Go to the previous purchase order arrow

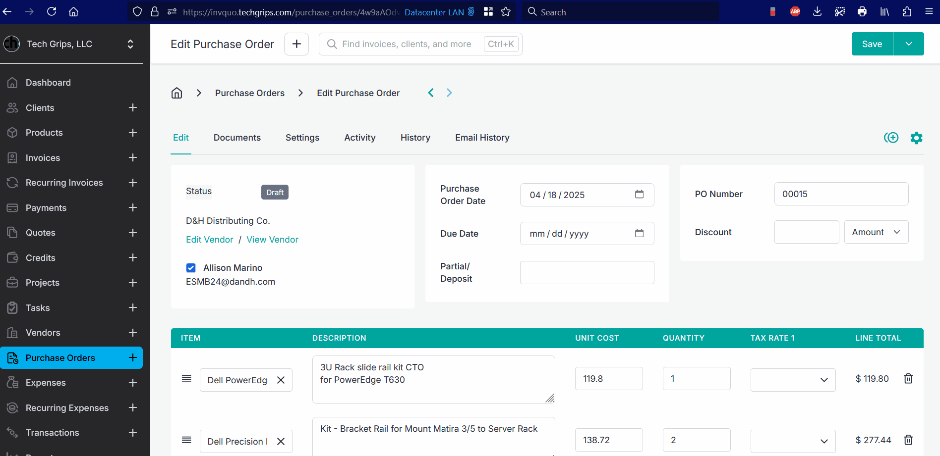pos(431,93)
